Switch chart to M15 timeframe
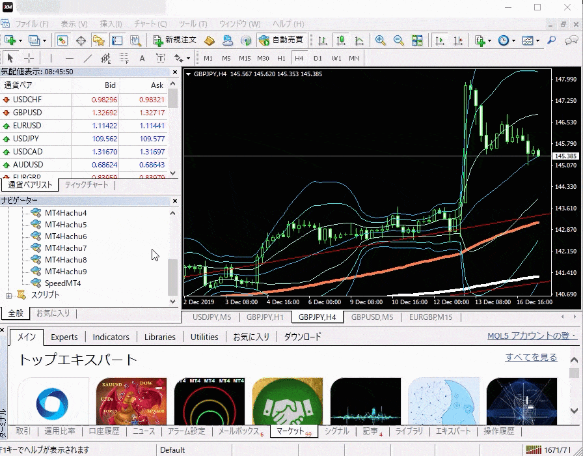583x456 pixels. coord(245,58)
